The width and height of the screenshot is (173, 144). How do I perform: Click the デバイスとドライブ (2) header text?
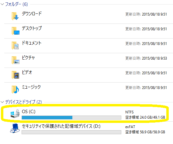23,102
